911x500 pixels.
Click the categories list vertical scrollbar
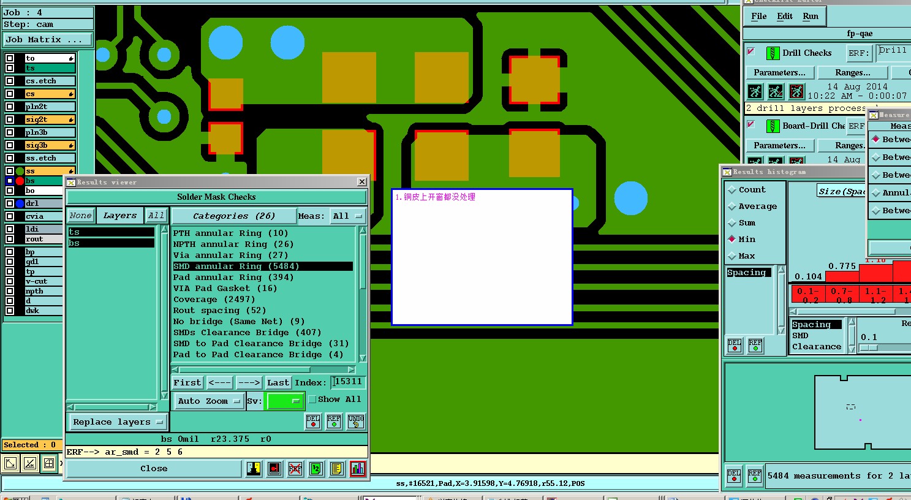[x=363, y=294]
